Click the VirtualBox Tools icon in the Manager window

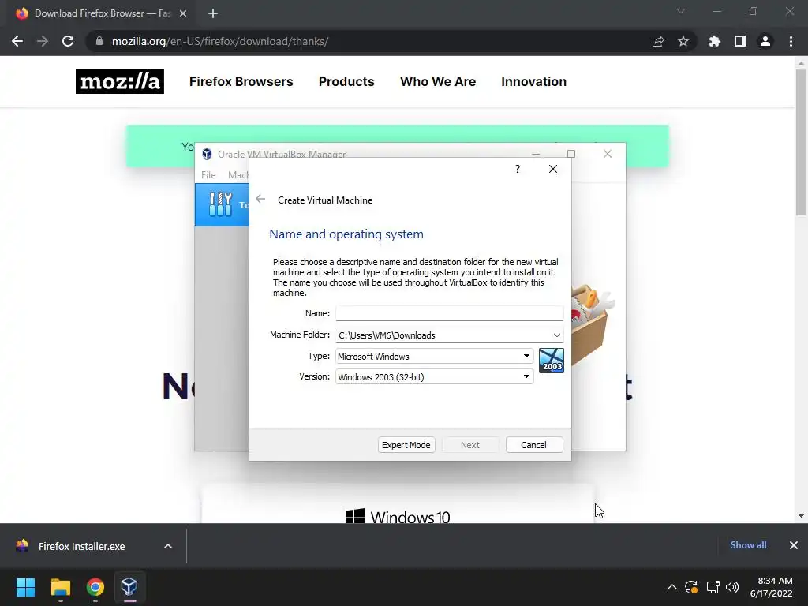pos(221,204)
